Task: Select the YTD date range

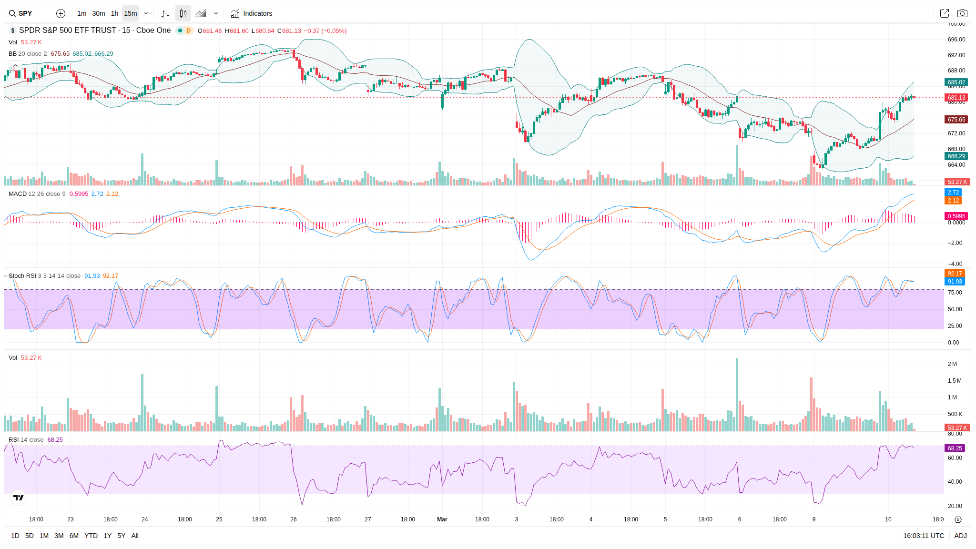Action: click(91, 536)
